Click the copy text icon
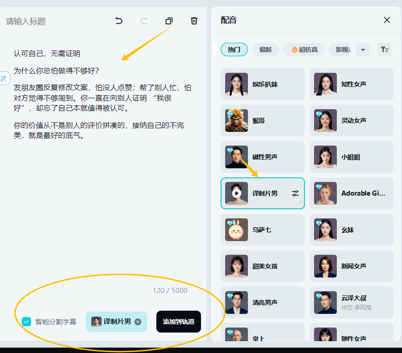 coord(169,21)
